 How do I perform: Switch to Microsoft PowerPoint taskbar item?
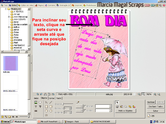tap(50, 122)
